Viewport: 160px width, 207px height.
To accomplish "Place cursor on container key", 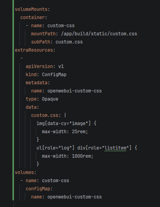I will click(x=34, y=17).
